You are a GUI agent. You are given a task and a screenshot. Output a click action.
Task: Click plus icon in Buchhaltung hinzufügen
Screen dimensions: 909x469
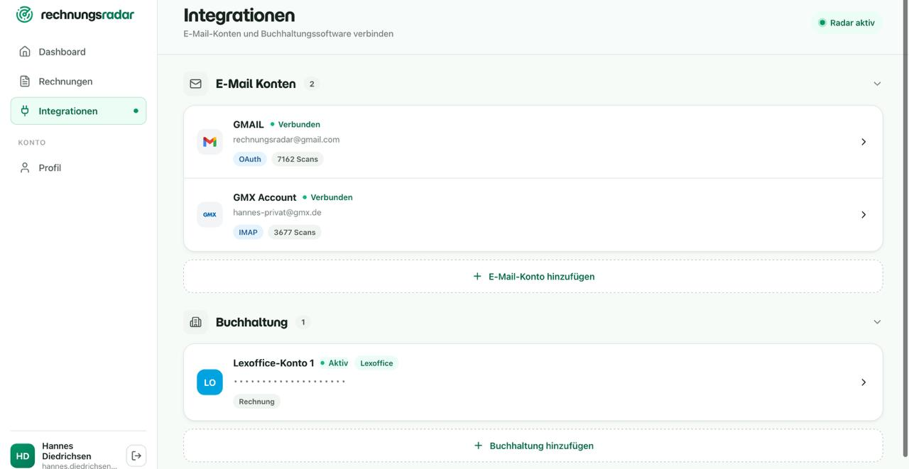[x=478, y=446]
